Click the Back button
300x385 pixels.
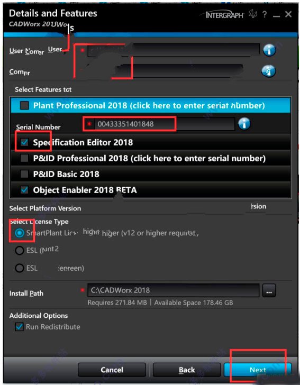tap(186, 370)
